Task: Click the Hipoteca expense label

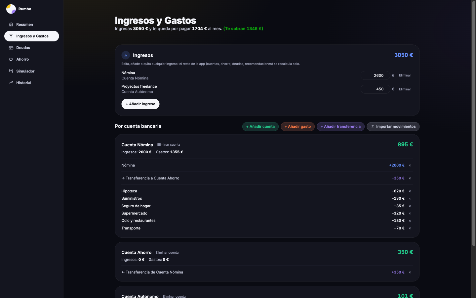Action: 129,191
